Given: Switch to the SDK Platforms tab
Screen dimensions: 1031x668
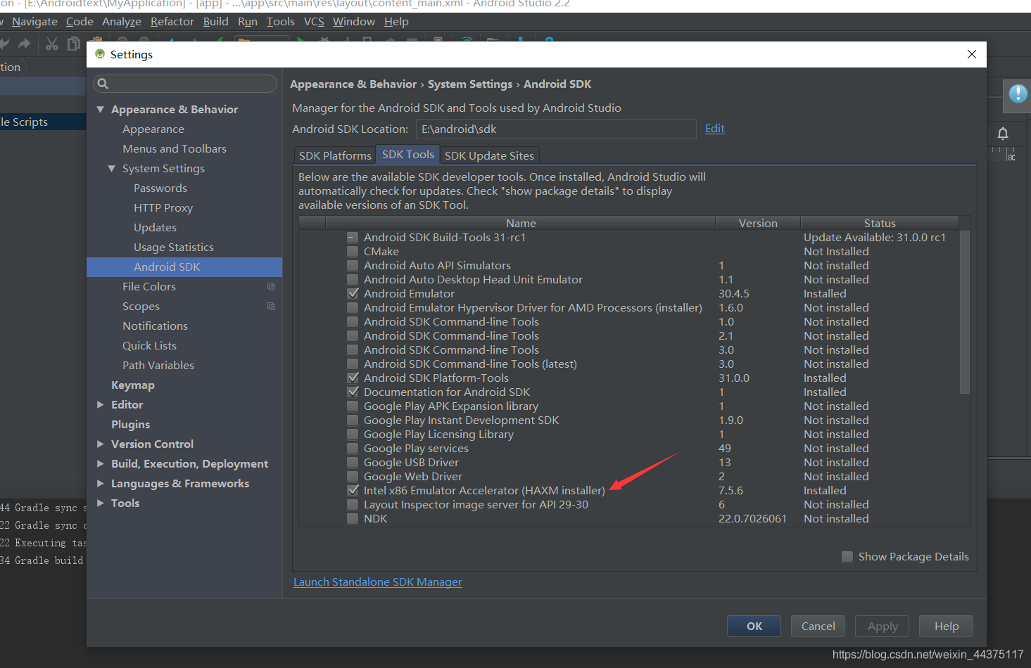Looking at the screenshot, I should point(335,155).
